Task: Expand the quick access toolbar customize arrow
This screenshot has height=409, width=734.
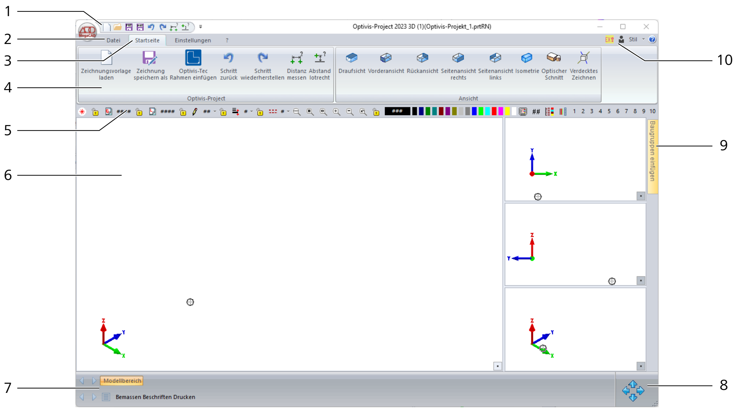Action: coord(200,27)
